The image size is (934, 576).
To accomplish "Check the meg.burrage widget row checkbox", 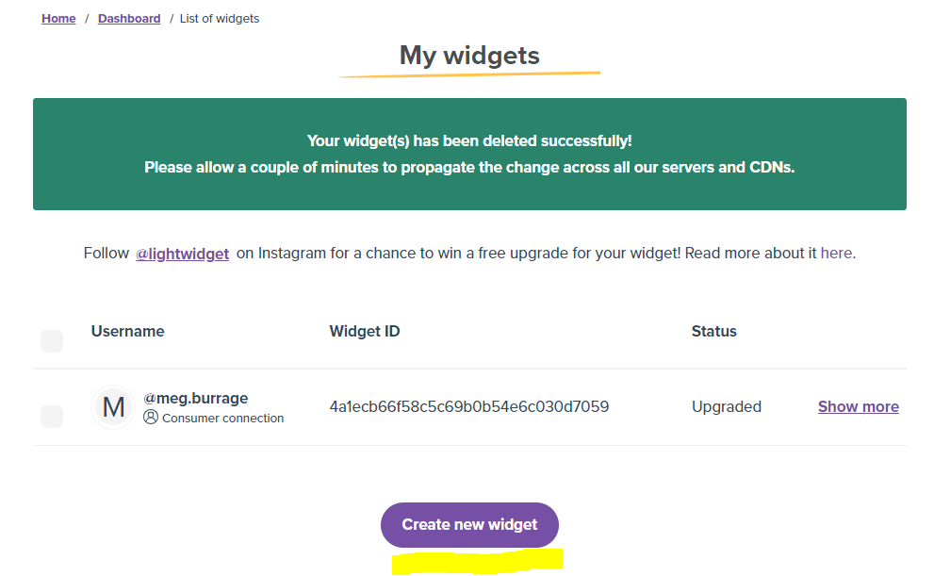I will pos(52,416).
